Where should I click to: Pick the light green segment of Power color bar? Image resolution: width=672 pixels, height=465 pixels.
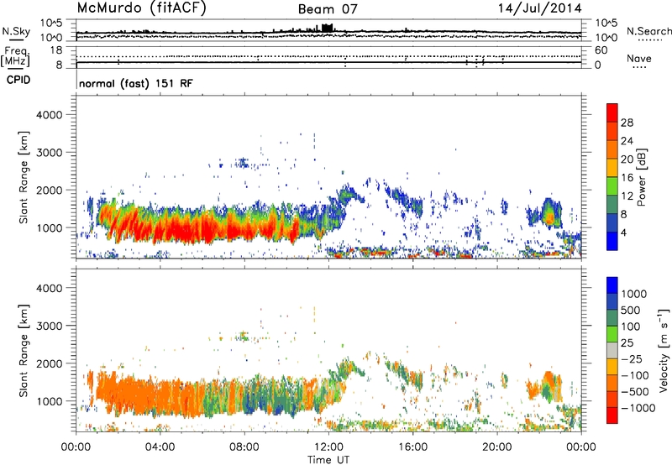tap(612, 186)
